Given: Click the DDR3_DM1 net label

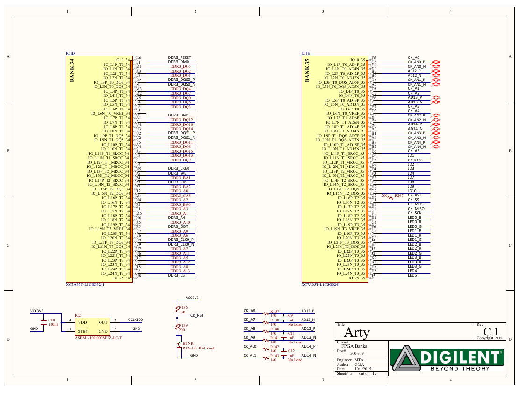Looking at the screenshot, I should pyautogui.click(x=179, y=115).
